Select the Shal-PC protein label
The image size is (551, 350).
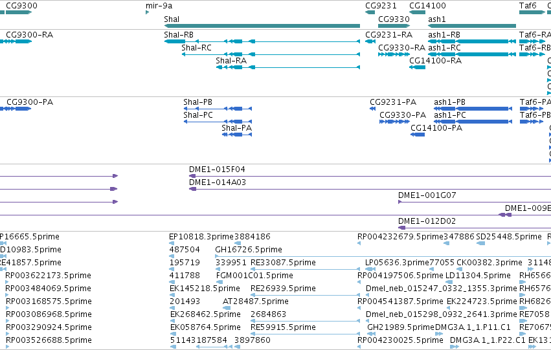coord(198,115)
